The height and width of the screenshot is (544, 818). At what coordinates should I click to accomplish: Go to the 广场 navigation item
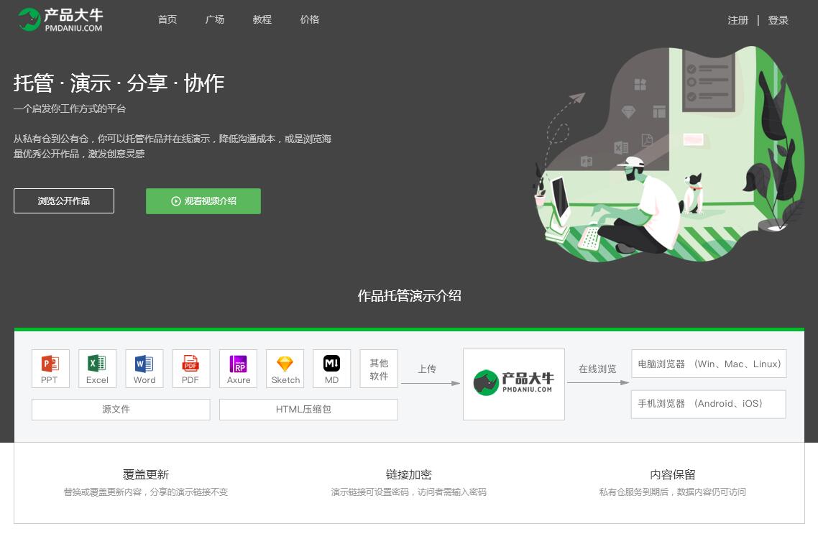(215, 19)
